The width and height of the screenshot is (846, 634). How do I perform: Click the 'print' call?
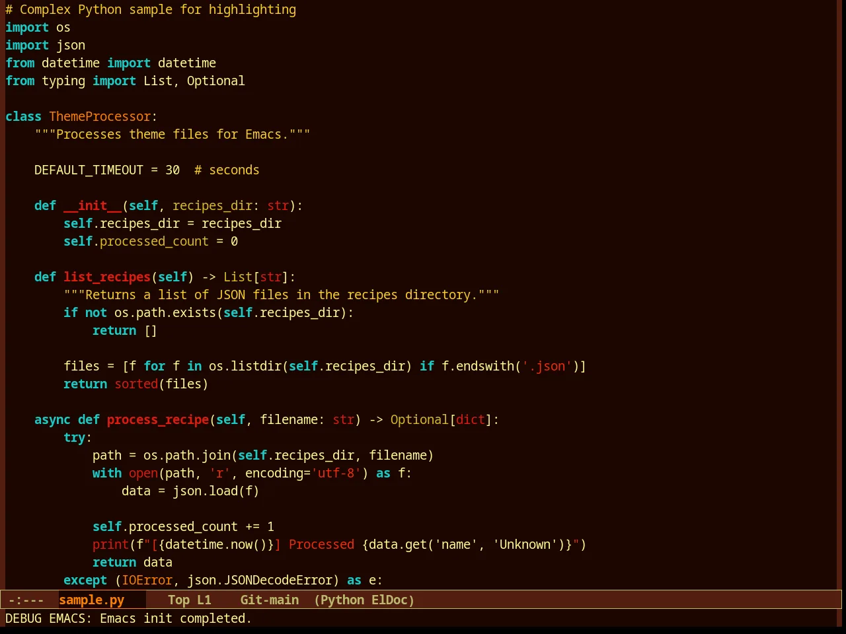pyautogui.click(x=110, y=544)
